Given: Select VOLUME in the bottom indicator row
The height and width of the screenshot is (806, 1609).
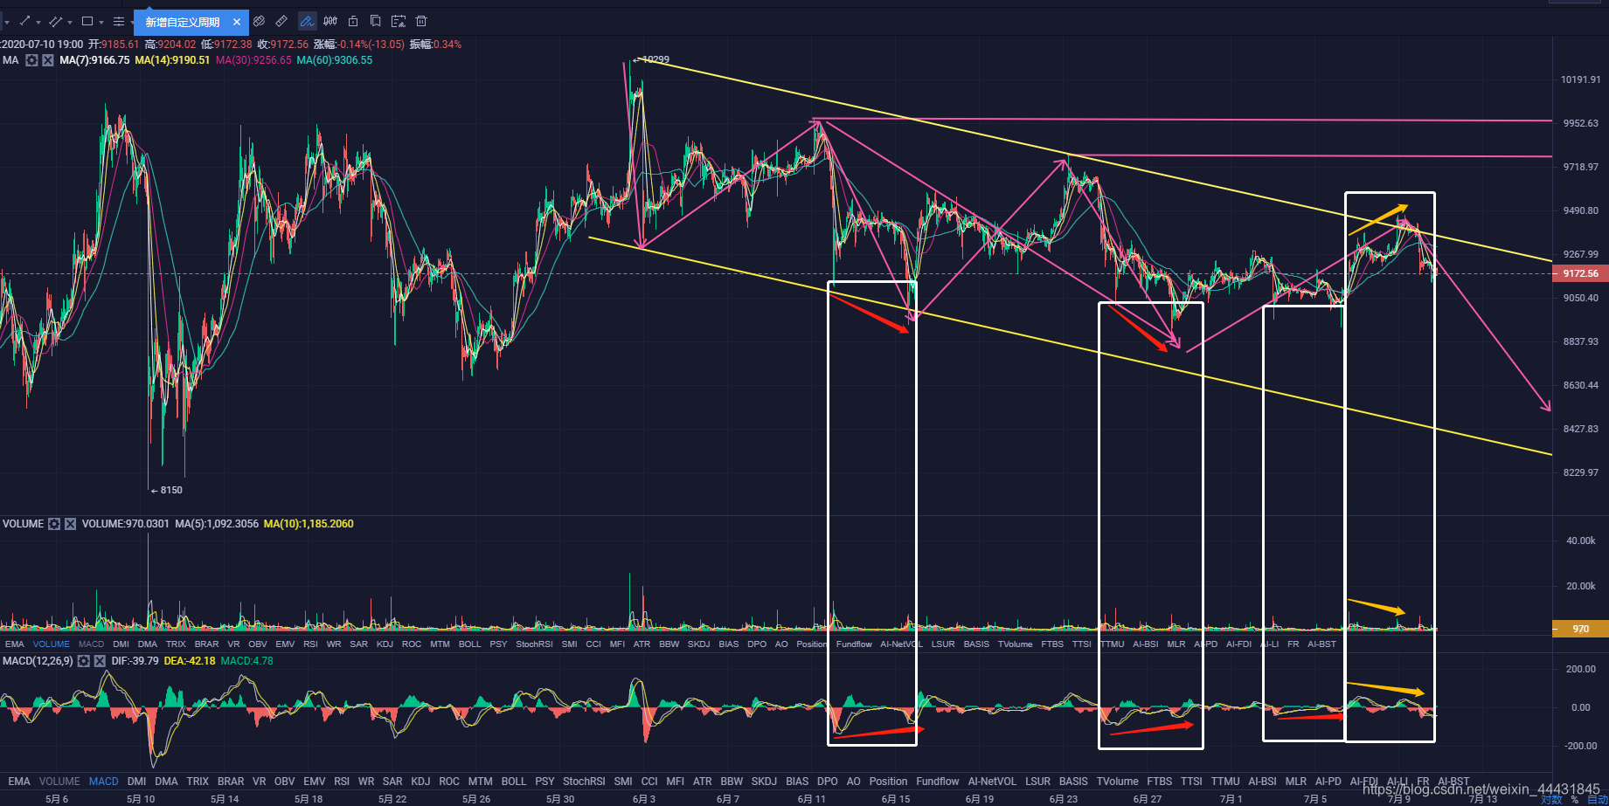Looking at the screenshot, I should coord(59,782).
